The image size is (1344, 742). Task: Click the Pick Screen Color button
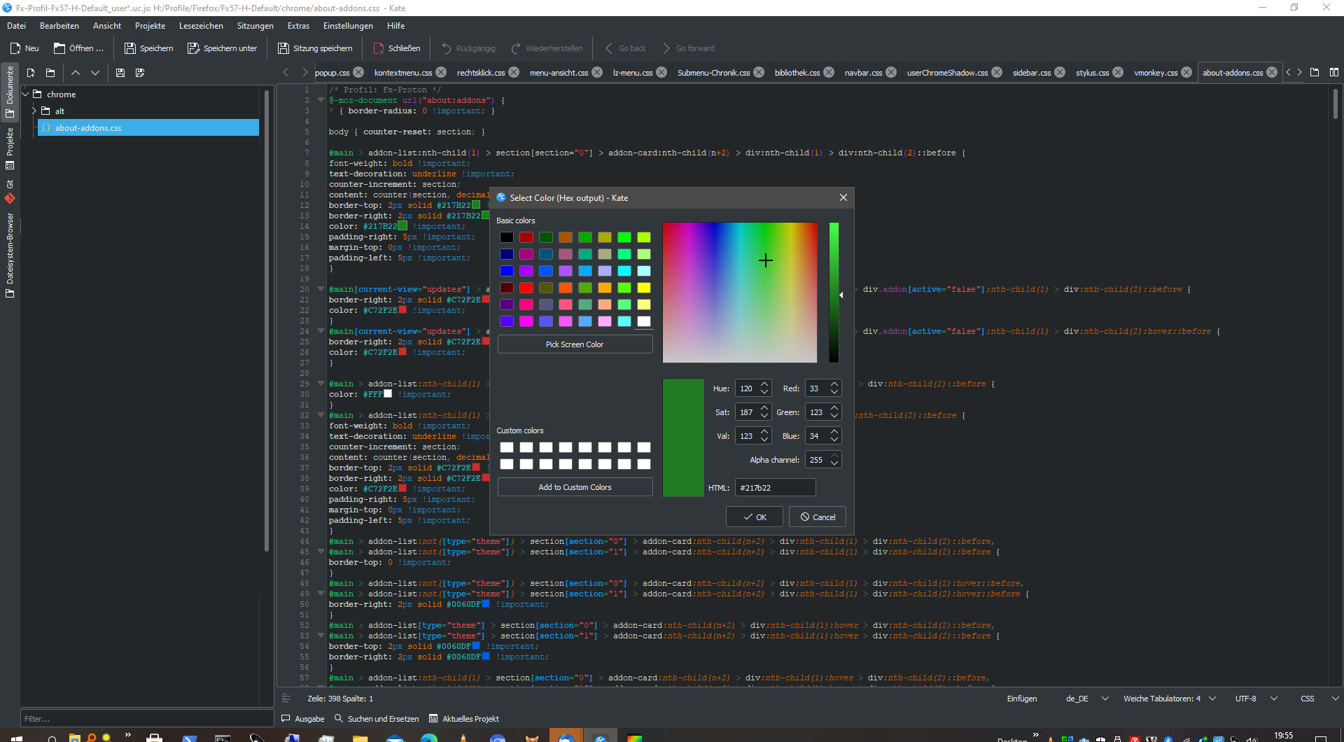click(x=575, y=344)
